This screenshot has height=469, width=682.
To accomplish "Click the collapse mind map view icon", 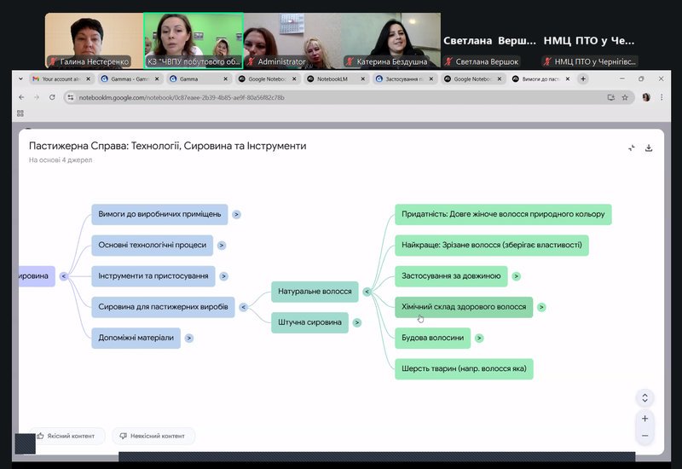I will click(x=632, y=148).
